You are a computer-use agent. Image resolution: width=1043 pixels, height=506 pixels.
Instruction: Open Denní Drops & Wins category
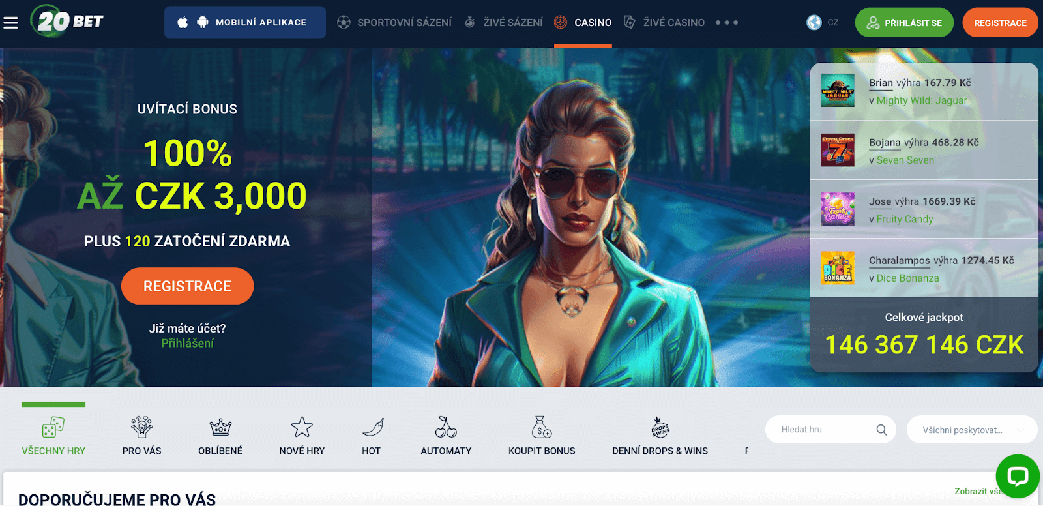(660, 436)
